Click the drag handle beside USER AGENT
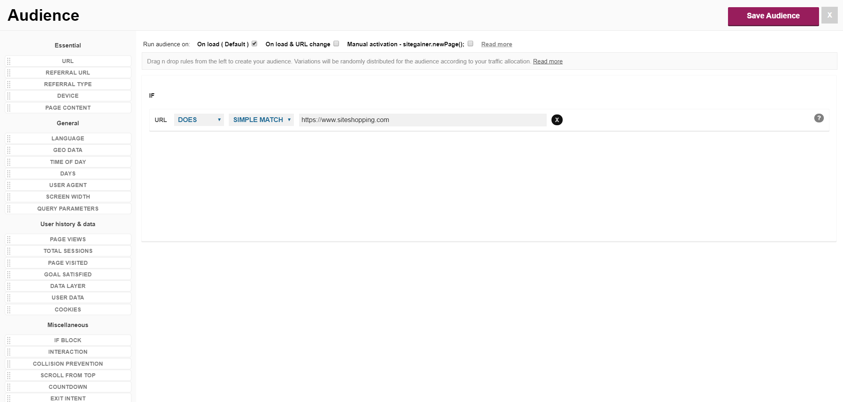Viewport: 843px width, 402px height. coord(9,185)
